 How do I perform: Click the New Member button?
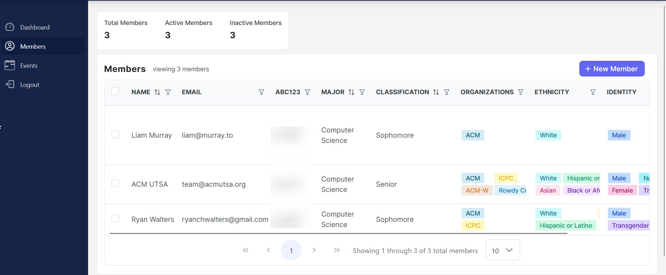(612, 69)
